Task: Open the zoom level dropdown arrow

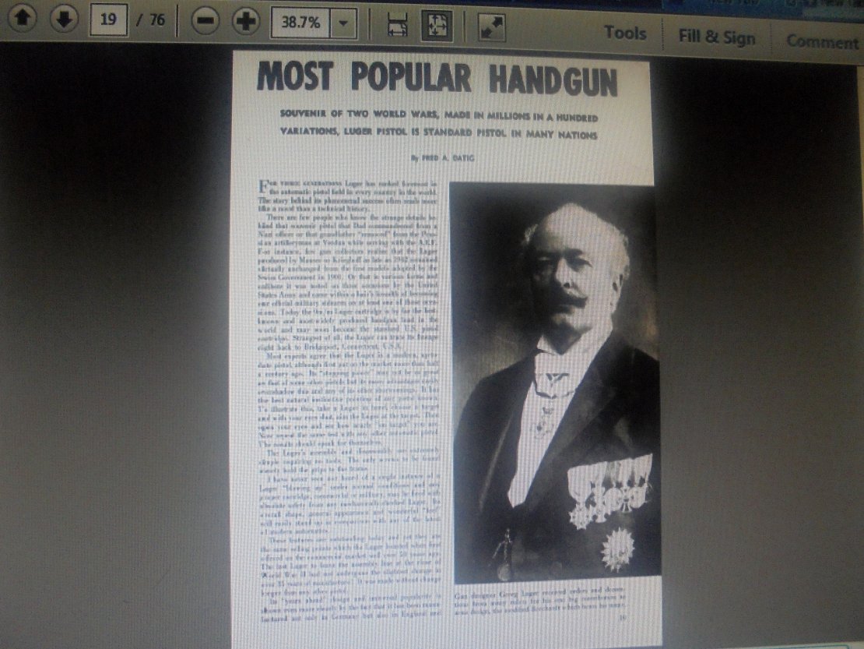Action: coord(343,23)
